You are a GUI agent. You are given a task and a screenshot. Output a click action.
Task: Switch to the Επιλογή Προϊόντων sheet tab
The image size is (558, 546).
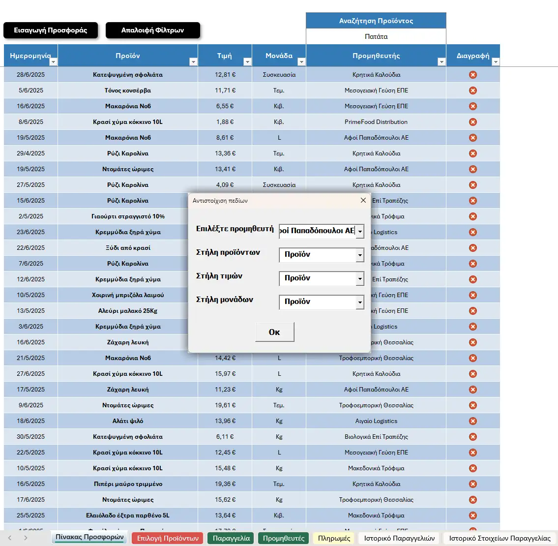click(168, 538)
